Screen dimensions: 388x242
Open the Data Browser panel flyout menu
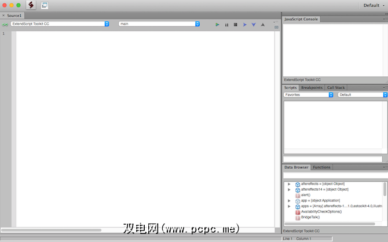point(385,167)
